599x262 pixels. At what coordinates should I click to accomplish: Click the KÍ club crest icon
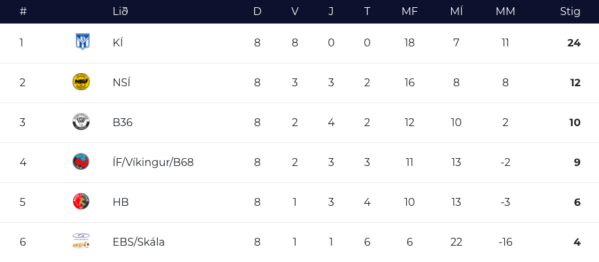pyautogui.click(x=82, y=42)
